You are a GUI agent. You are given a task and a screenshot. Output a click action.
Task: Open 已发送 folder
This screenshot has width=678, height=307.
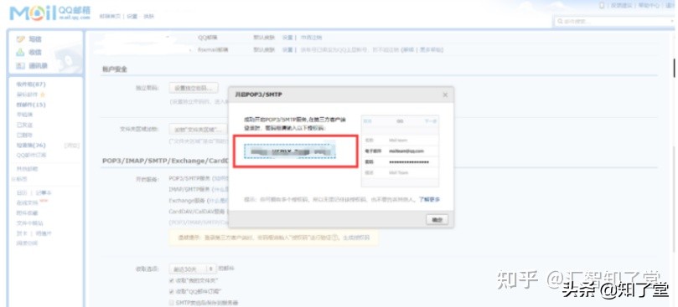click(x=24, y=125)
